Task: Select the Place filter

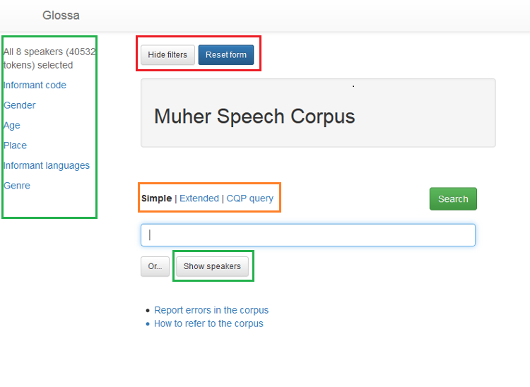Action: (x=15, y=145)
